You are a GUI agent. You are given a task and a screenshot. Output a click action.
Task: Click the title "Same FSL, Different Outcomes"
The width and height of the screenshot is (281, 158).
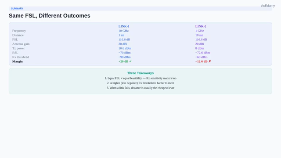(x=50, y=16)
